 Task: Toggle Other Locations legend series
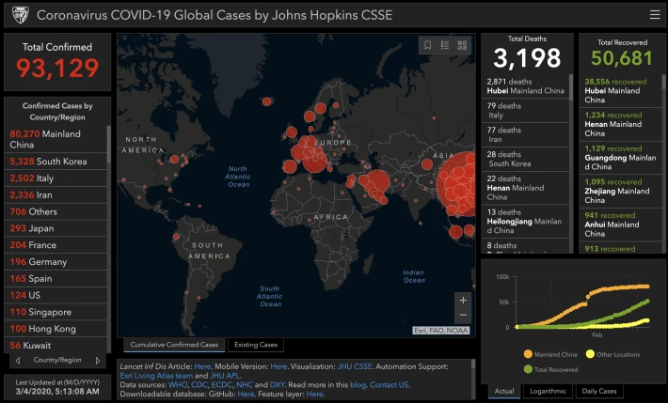(x=612, y=354)
